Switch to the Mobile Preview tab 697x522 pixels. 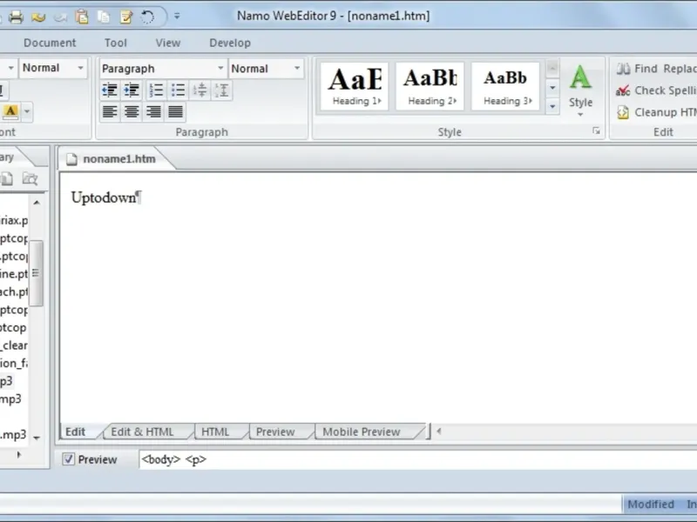tap(362, 432)
